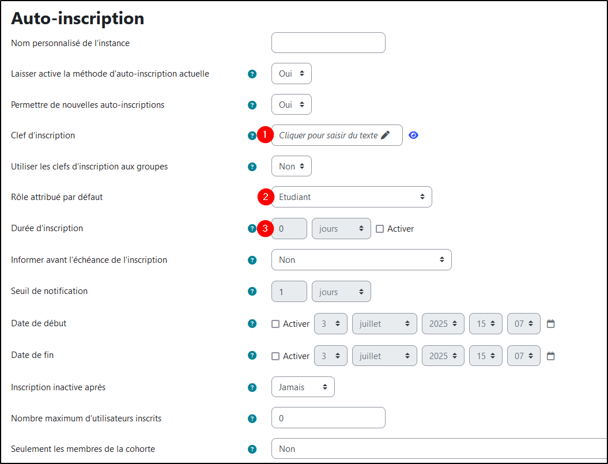Open Permettre de nouvelles auto-inscriptions dropdown
The width and height of the screenshot is (608, 464).
291,104
